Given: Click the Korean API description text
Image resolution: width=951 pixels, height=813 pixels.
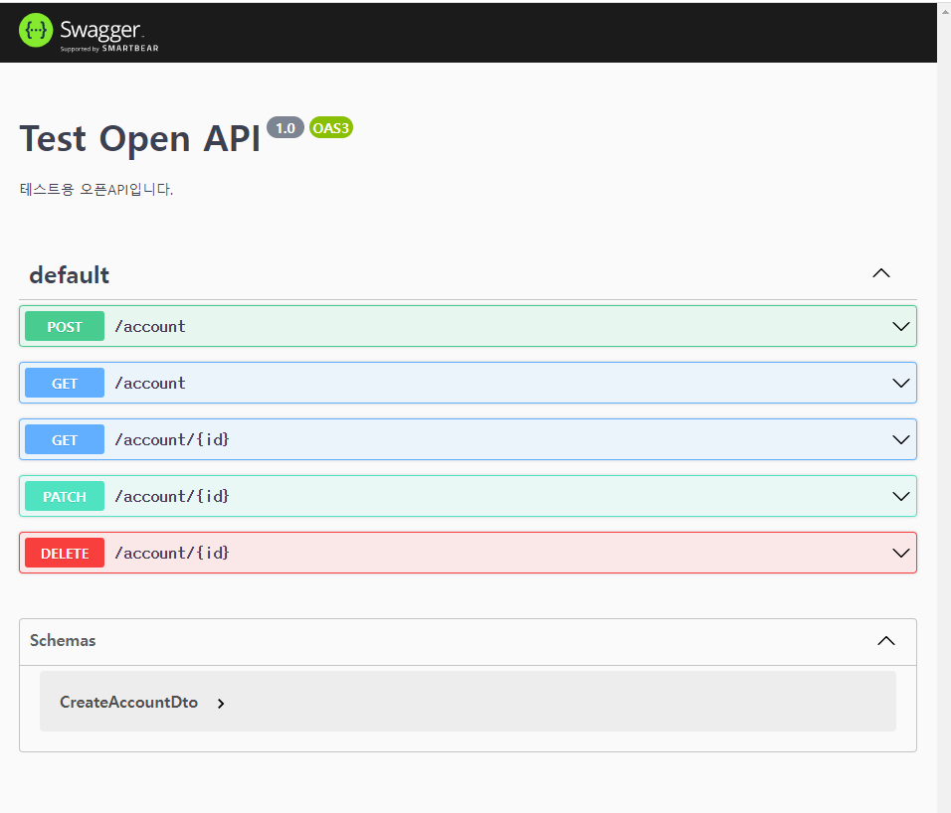Looking at the screenshot, I should click(96, 189).
